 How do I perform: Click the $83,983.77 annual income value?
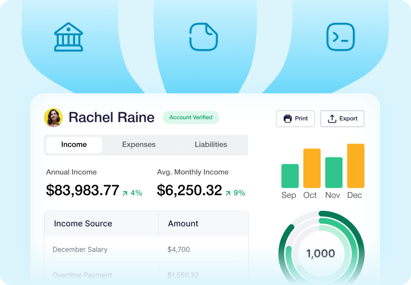83,190
